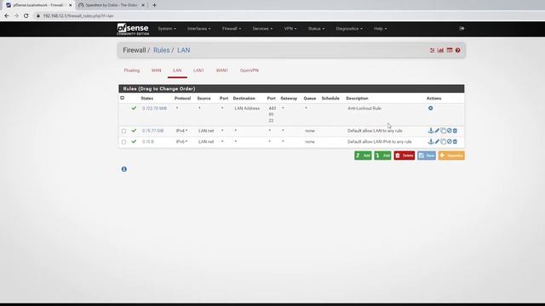Expand the System menu
Viewport: 545px width, 306px height.
click(167, 29)
